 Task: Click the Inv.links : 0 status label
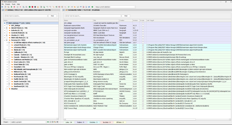click(x=107, y=122)
